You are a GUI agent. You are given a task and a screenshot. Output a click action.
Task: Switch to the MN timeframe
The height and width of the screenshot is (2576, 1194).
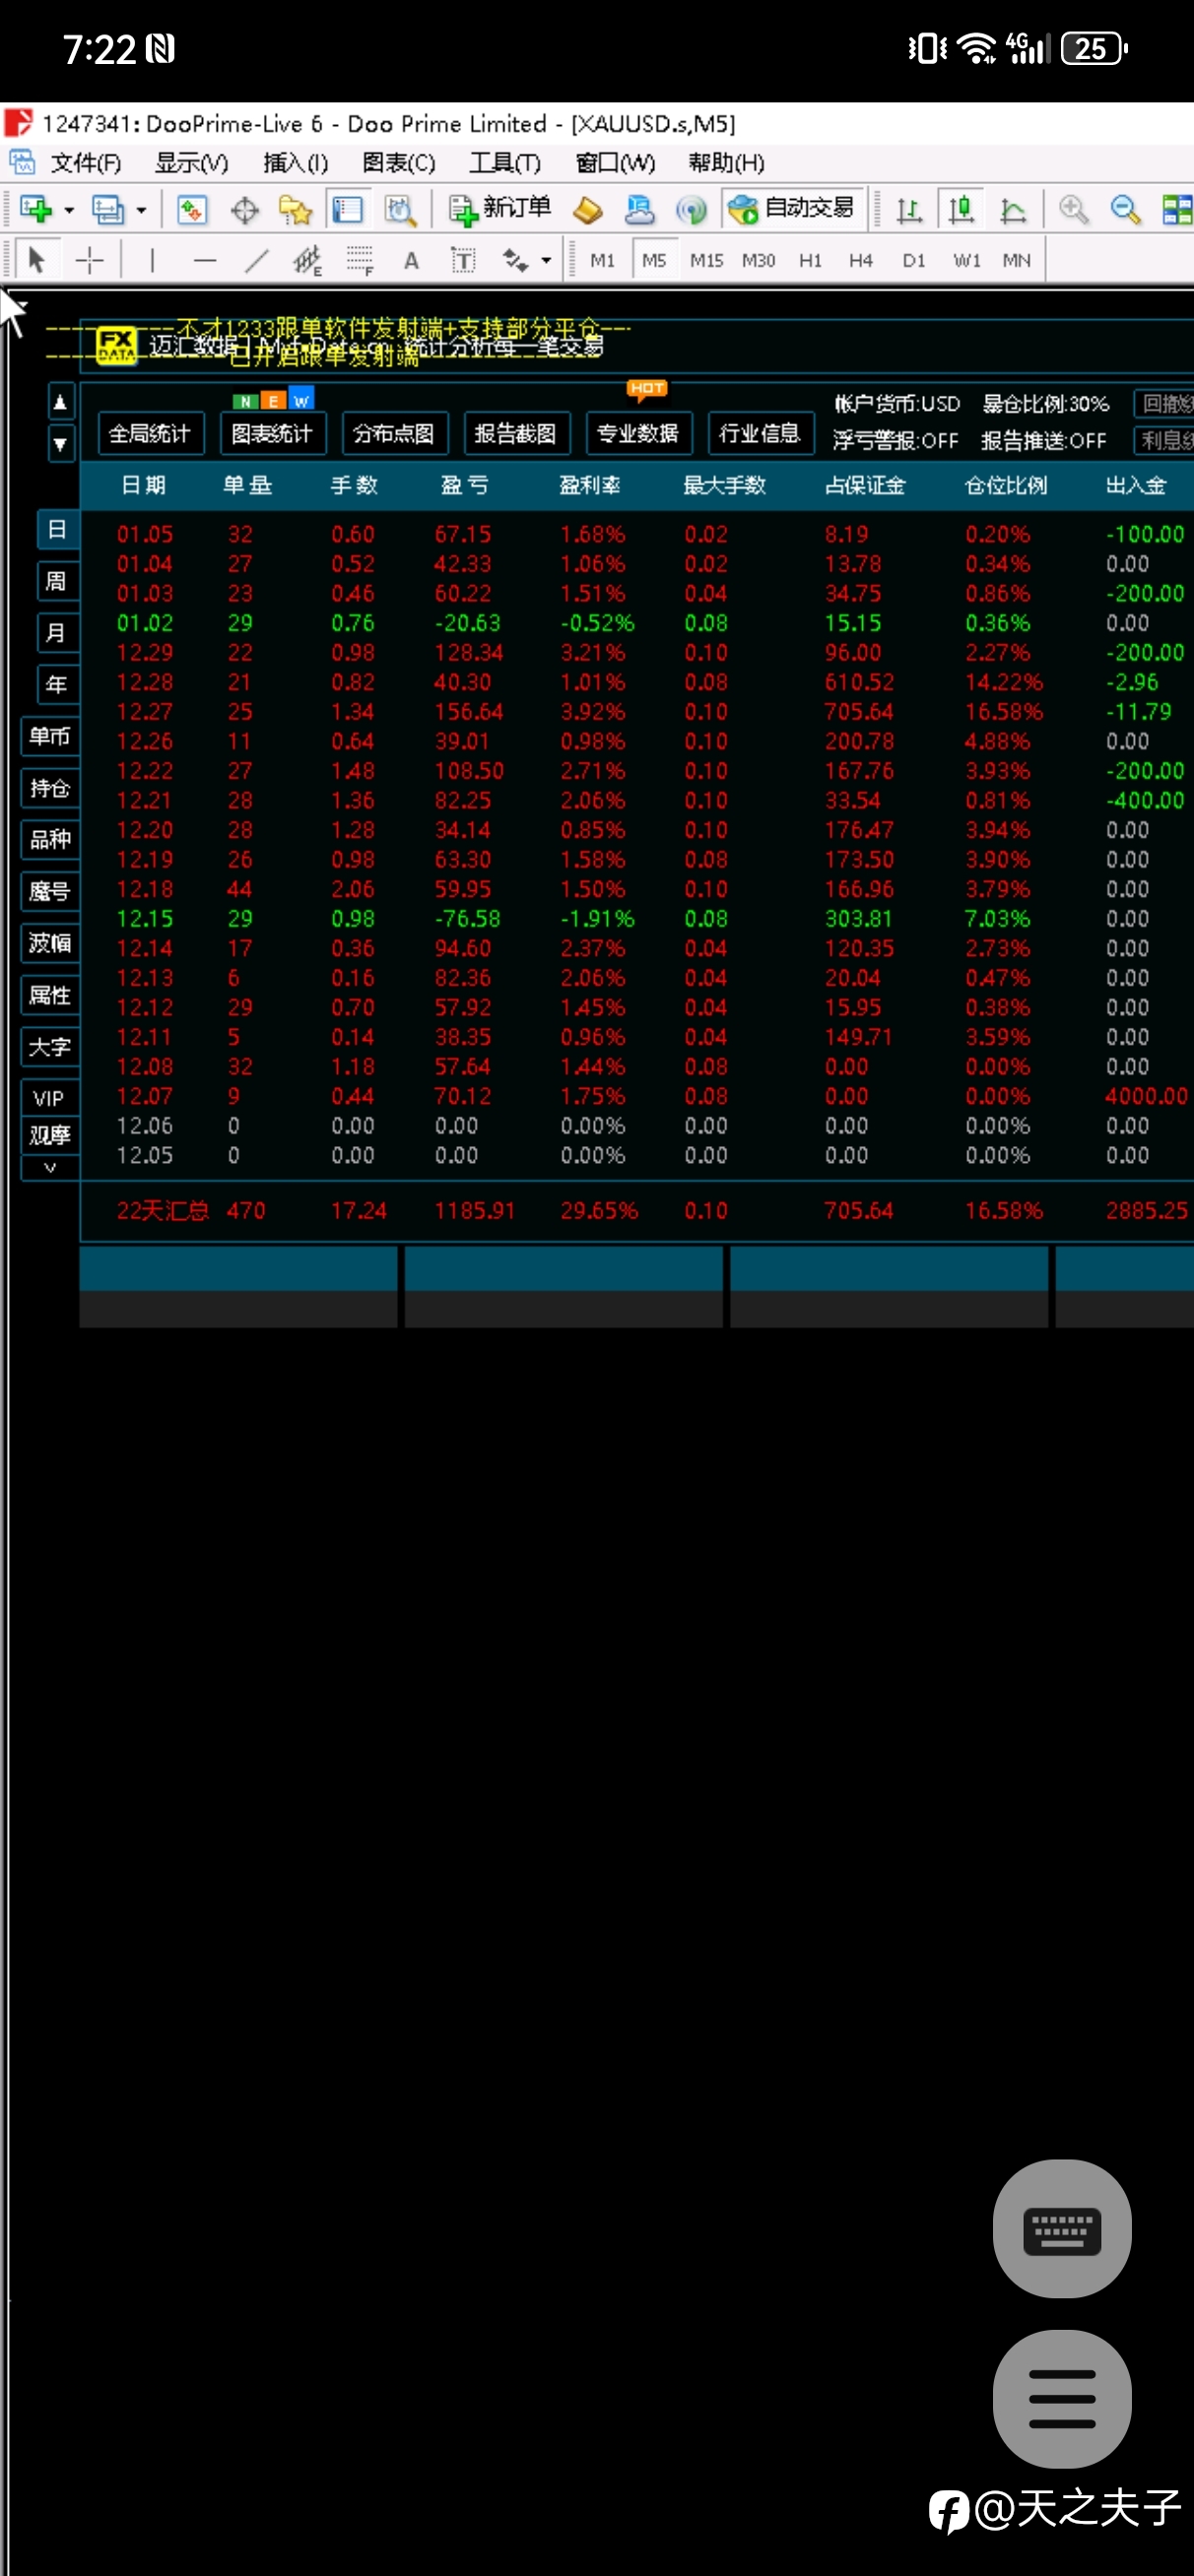pyautogui.click(x=1017, y=260)
